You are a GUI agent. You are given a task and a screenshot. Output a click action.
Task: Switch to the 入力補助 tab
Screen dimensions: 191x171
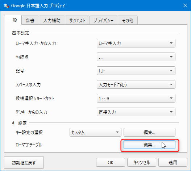pyautogui.click(x=52, y=20)
